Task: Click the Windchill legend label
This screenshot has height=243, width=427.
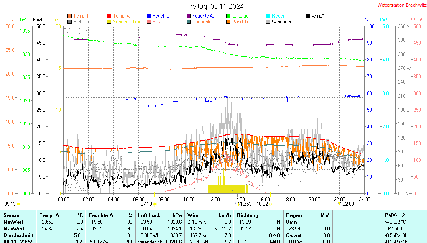Action: [241, 22]
